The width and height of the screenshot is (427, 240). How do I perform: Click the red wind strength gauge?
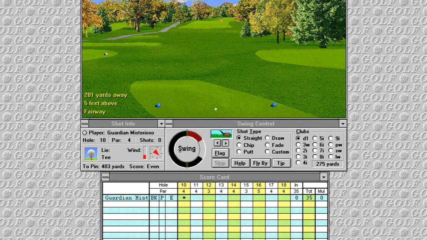pos(145,153)
